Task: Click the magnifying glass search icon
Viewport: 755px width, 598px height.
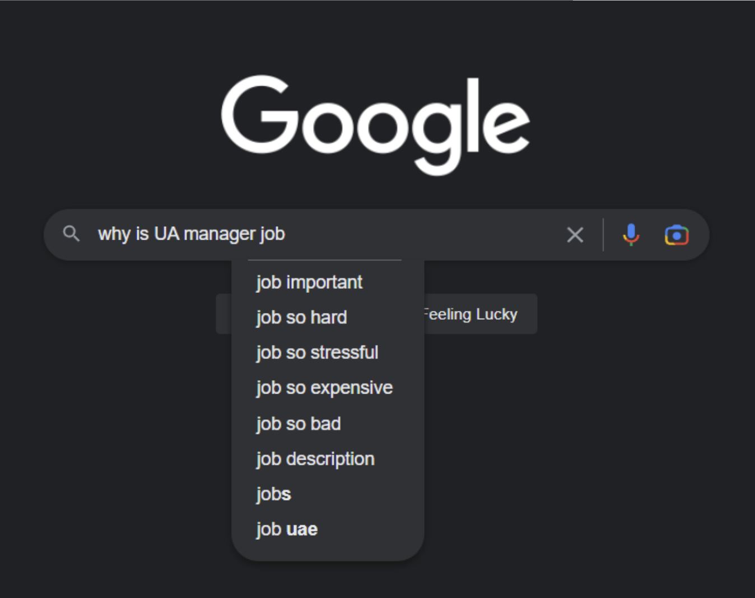Action: tap(71, 233)
